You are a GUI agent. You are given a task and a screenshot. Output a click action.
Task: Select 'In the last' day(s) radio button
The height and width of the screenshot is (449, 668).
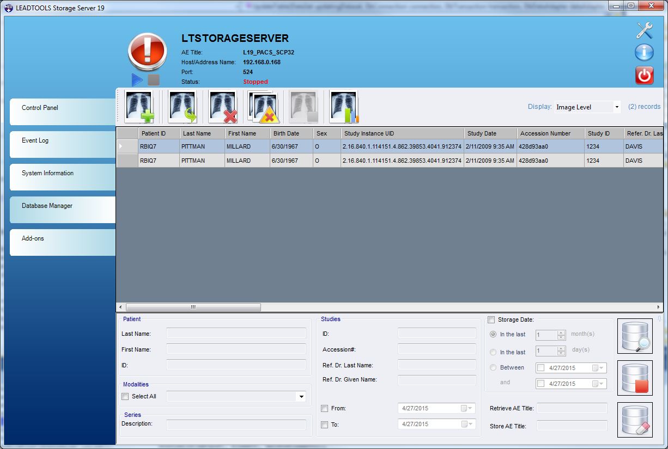point(494,352)
